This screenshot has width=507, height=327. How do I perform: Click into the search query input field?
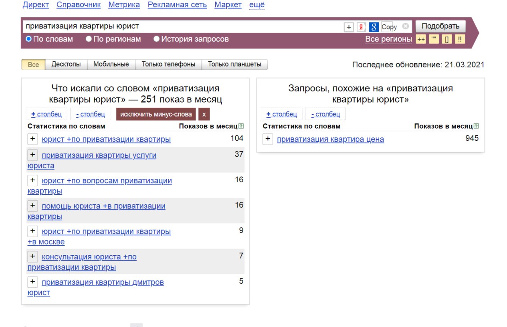click(182, 26)
